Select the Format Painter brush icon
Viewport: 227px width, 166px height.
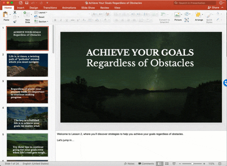[15, 22]
